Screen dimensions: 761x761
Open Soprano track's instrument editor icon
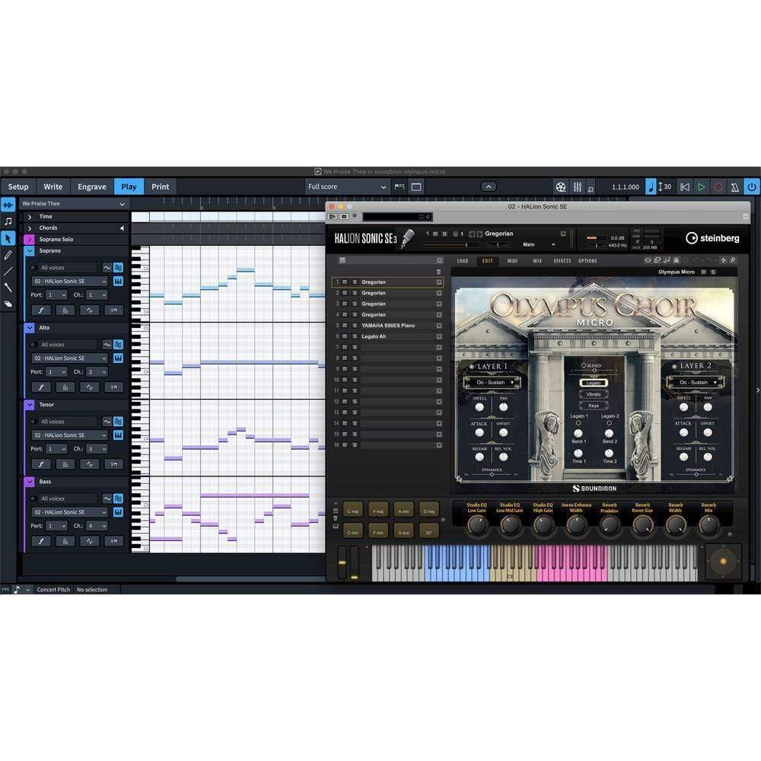tap(118, 281)
